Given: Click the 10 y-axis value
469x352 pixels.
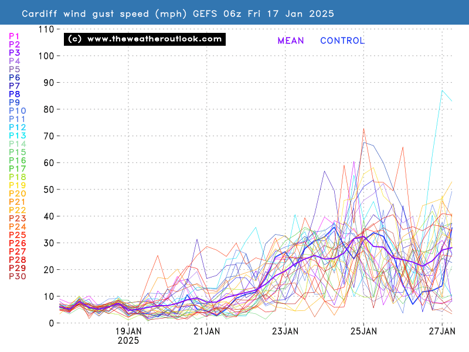Looking at the screenshot, I should pos(49,297).
